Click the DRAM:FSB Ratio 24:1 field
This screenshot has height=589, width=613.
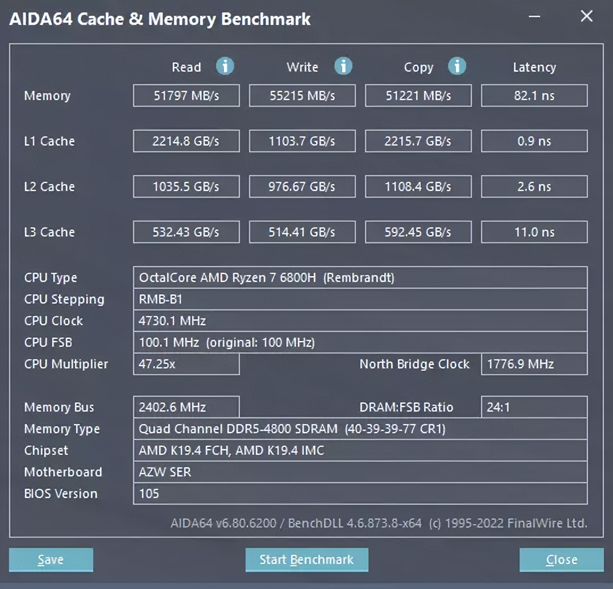534,407
